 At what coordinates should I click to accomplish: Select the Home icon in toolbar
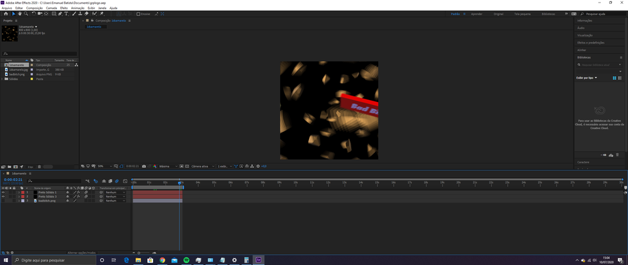tap(6, 14)
